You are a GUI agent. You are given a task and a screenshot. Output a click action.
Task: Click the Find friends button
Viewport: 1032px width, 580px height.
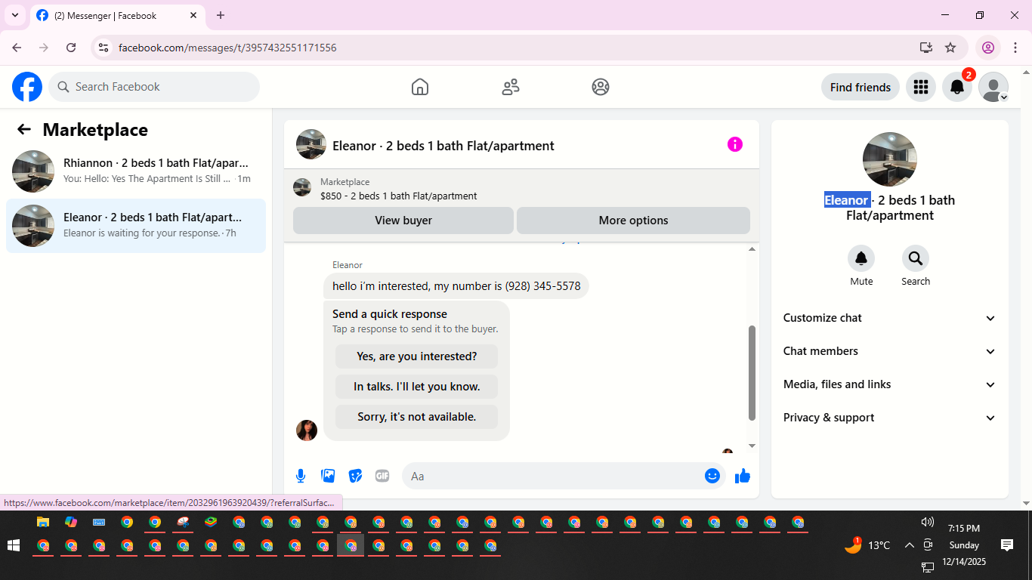(861, 87)
